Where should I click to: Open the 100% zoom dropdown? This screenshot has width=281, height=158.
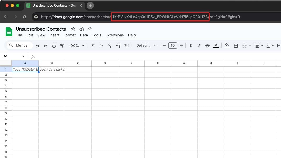click(x=76, y=46)
